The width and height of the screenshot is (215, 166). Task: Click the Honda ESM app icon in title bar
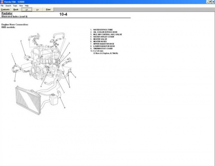(x=2, y=2)
